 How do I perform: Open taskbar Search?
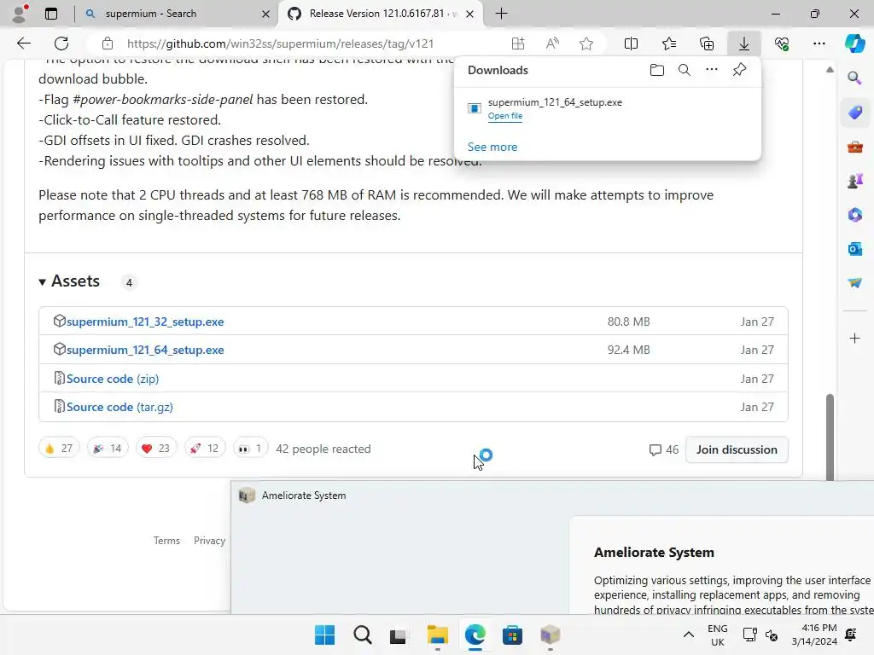pos(362,635)
